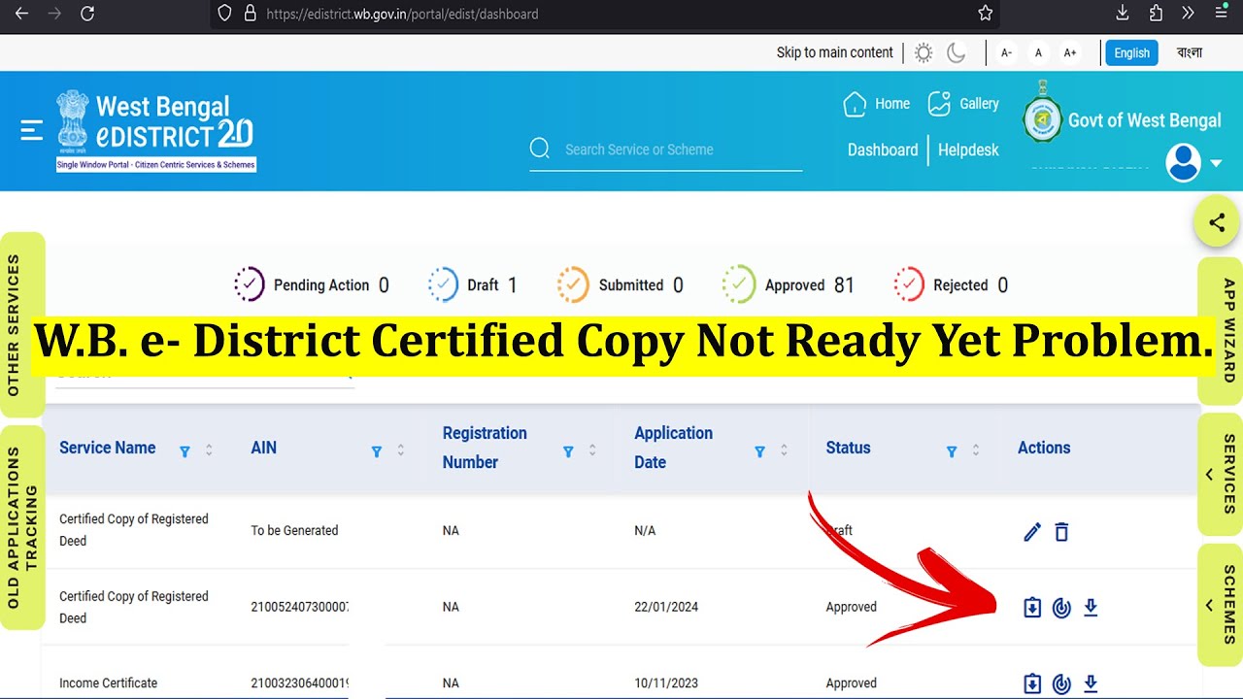Filter by Draft status count
The height and width of the screenshot is (699, 1243).
pos(473,284)
